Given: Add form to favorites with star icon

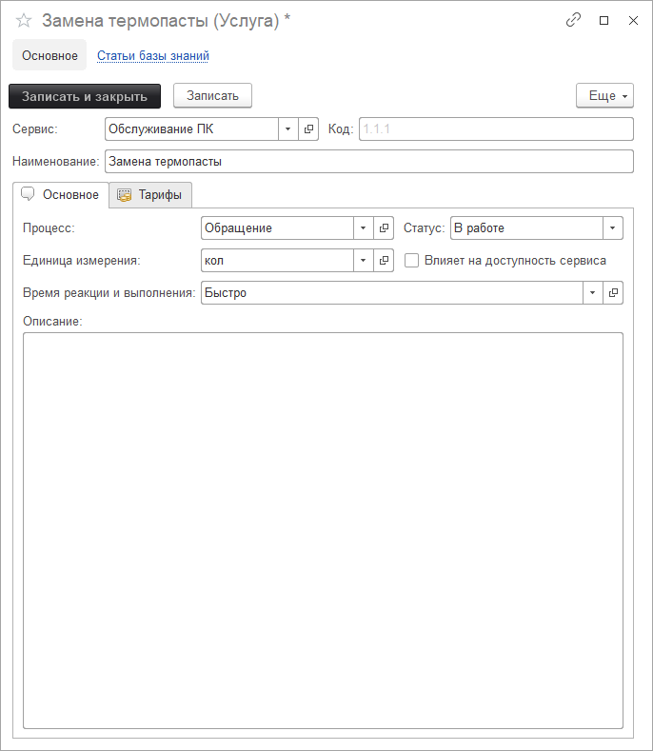Looking at the screenshot, I should [x=24, y=20].
